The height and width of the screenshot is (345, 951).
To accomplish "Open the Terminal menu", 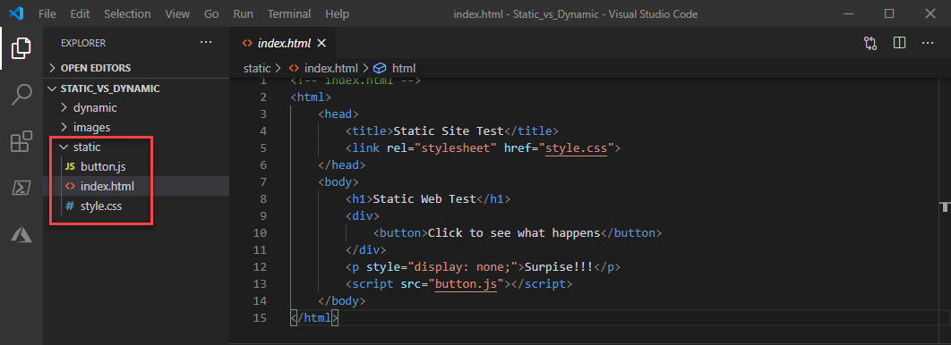I will (x=289, y=13).
